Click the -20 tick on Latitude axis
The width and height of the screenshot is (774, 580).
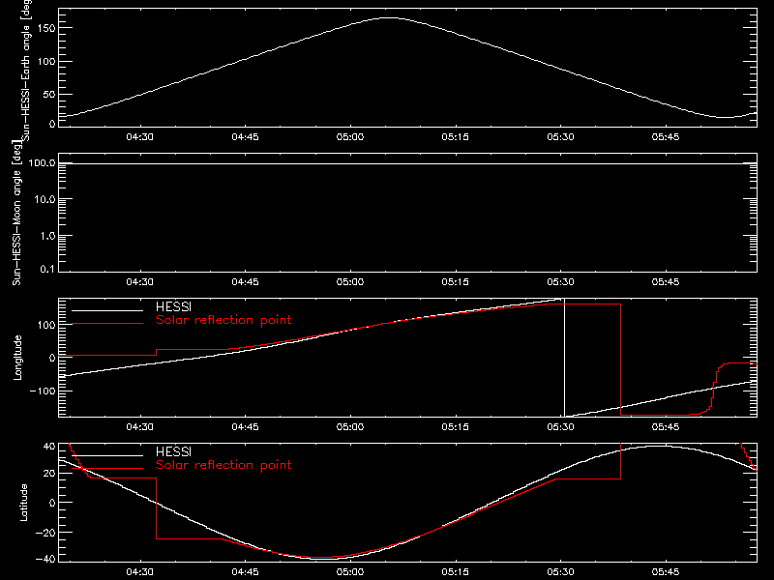45,533
